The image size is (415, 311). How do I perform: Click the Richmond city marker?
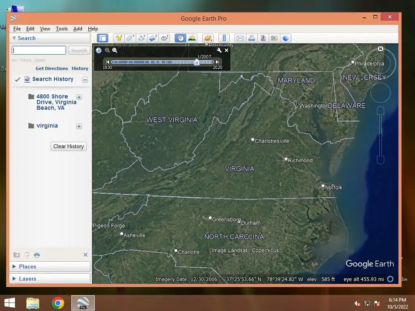[286, 159]
